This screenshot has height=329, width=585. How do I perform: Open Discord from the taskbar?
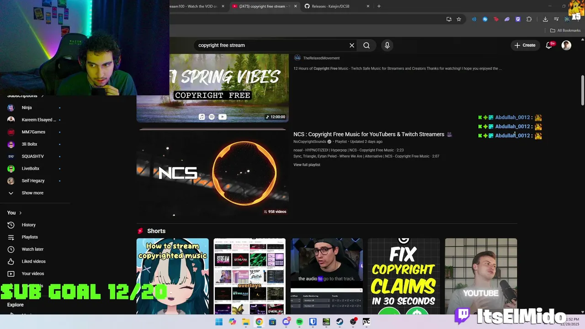pyautogui.click(x=286, y=322)
